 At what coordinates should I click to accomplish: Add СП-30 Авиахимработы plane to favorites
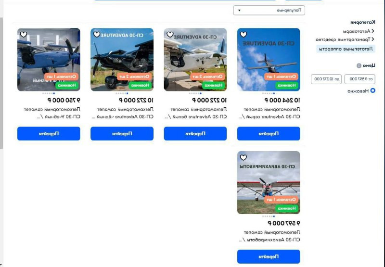pos(244,157)
